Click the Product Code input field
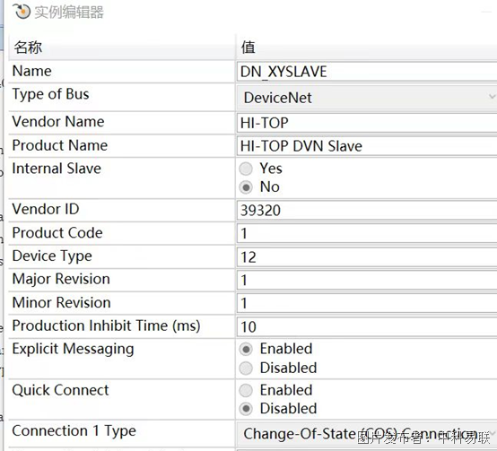This screenshot has height=451, width=497. (x=367, y=233)
